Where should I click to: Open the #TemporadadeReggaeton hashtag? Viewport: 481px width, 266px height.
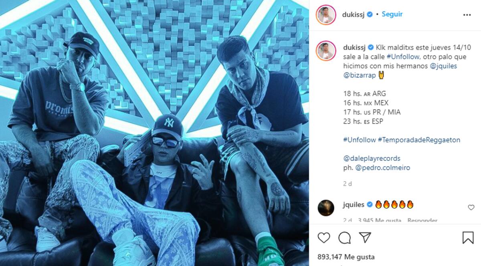coord(419,140)
